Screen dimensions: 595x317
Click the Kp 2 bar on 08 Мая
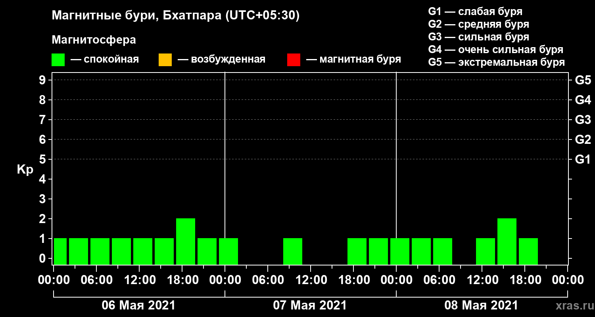507,241
